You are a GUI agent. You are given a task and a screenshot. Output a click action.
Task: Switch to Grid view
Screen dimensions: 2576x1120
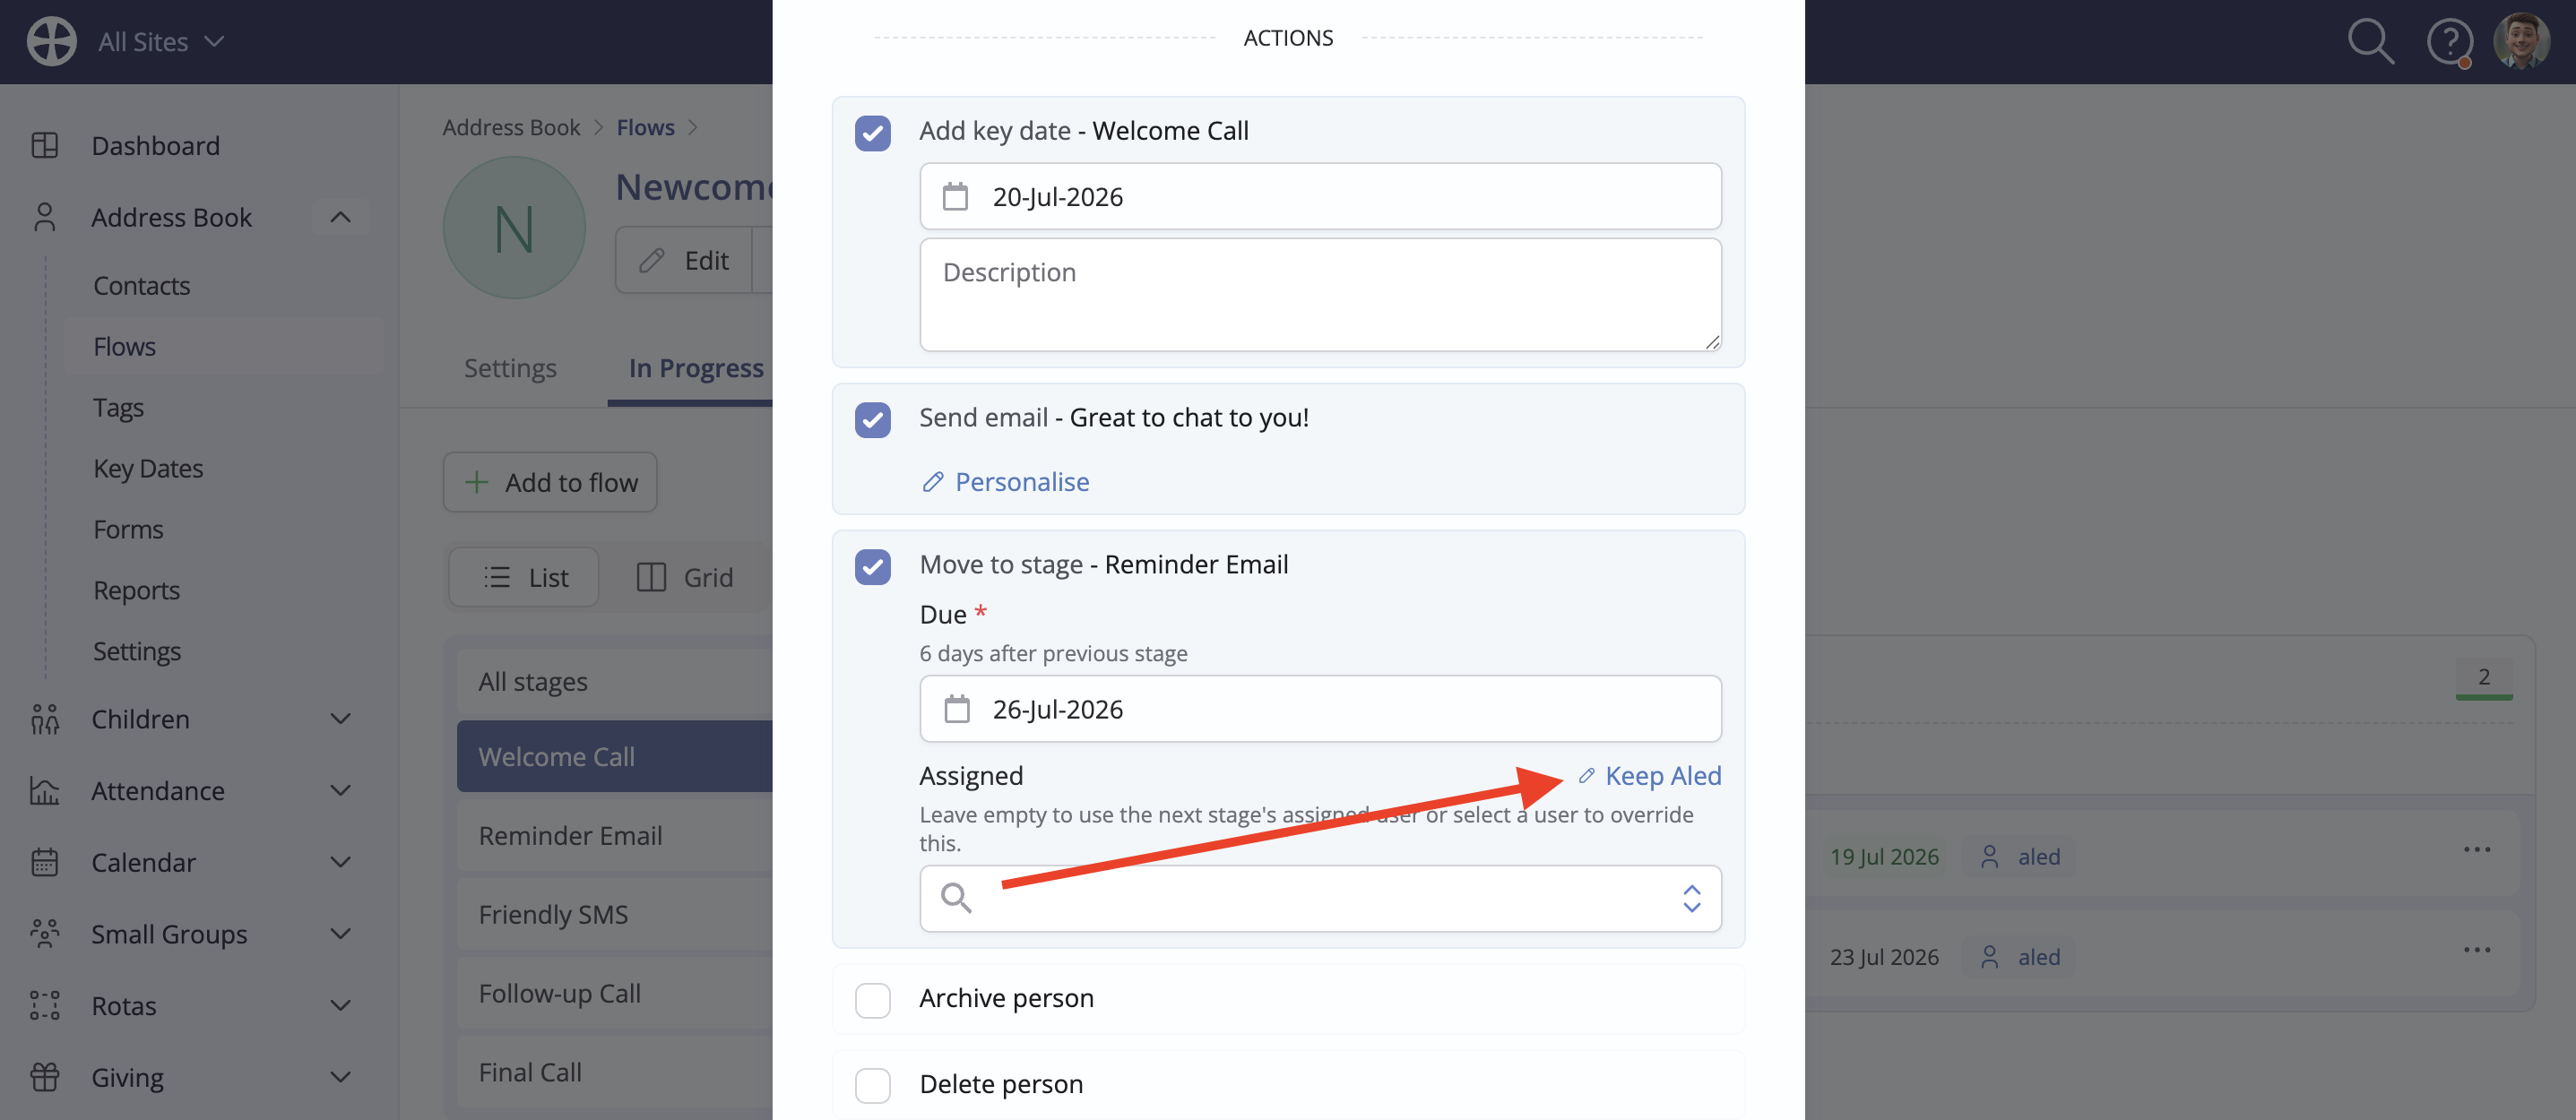point(685,577)
